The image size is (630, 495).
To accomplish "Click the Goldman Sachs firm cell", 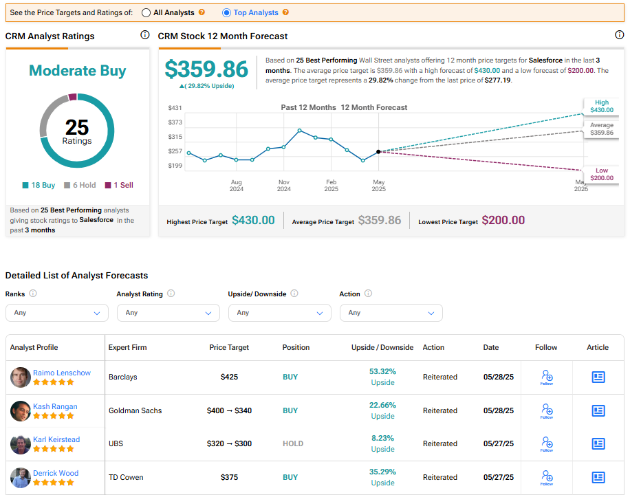I will 135,410.
